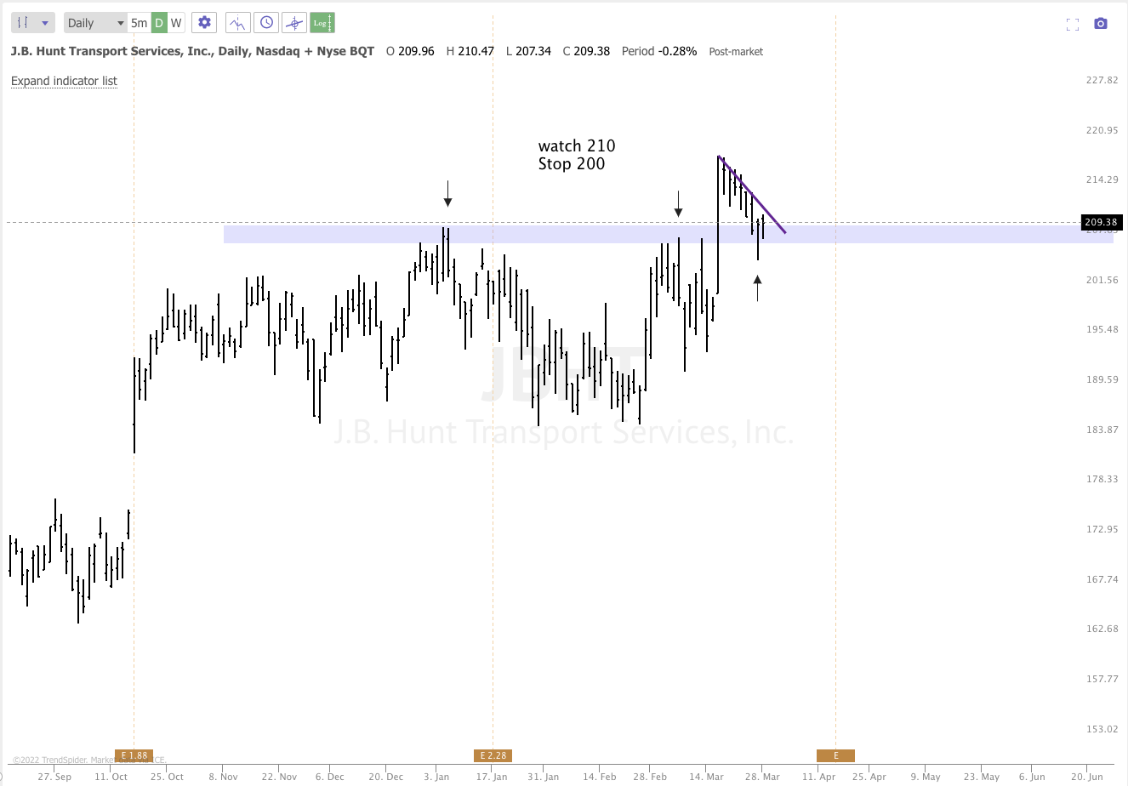Click the 209.38 price label on axis
Viewport: 1128px width, 786px height.
(1101, 222)
